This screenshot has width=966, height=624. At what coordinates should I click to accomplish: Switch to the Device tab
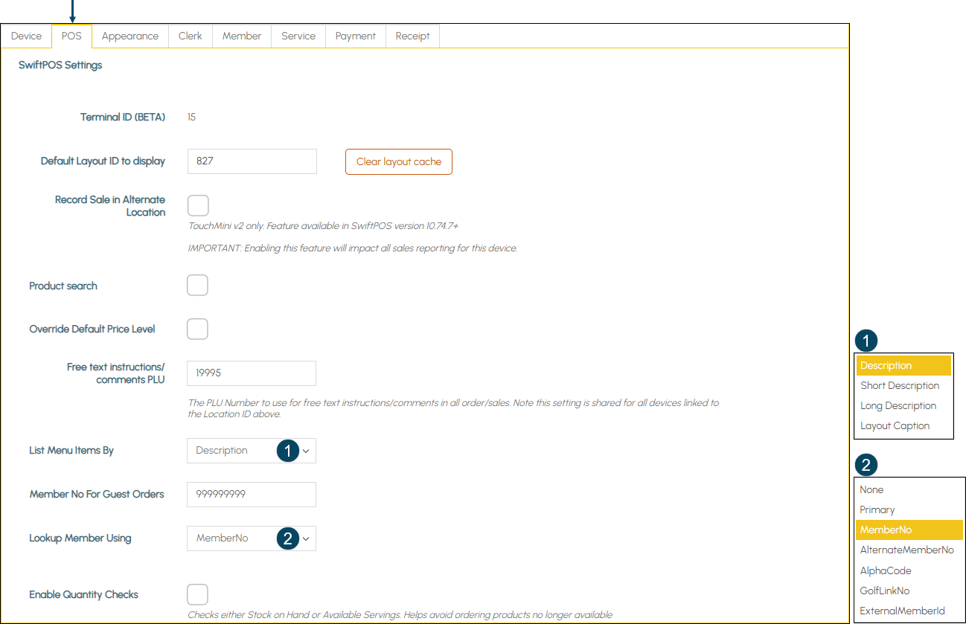tap(27, 36)
